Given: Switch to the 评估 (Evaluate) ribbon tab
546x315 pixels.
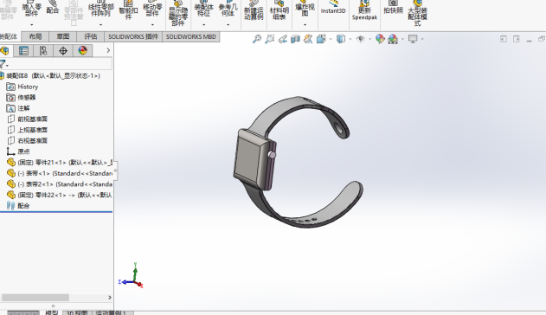Looking at the screenshot, I should coord(91,36).
